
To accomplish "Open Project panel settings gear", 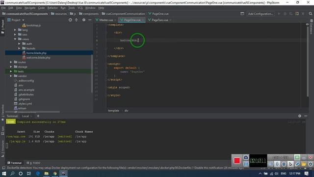I will 84,20.
